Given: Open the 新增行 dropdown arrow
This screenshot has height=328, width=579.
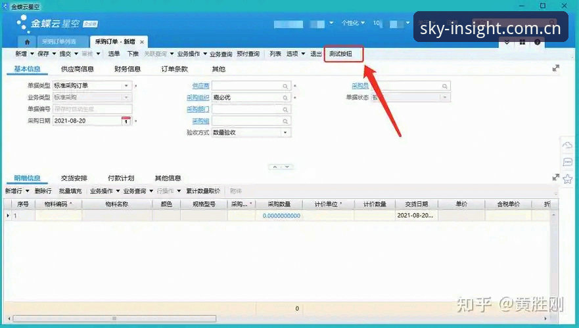Looking at the screenshot, I should [x=28, y=191].
